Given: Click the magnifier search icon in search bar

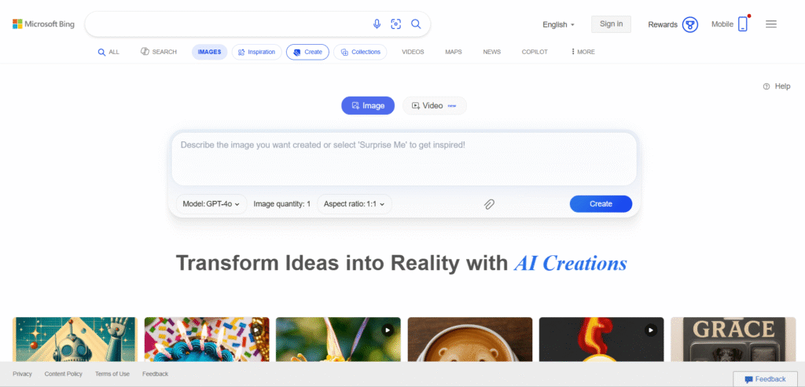Looking at the screenshot, I should pos(416,24).
